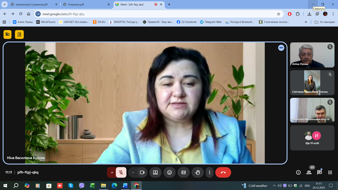Image resolution: width=338 pixels, height=190 pixels.
Task: Open meeting details info icon
Action: point(298,172)
